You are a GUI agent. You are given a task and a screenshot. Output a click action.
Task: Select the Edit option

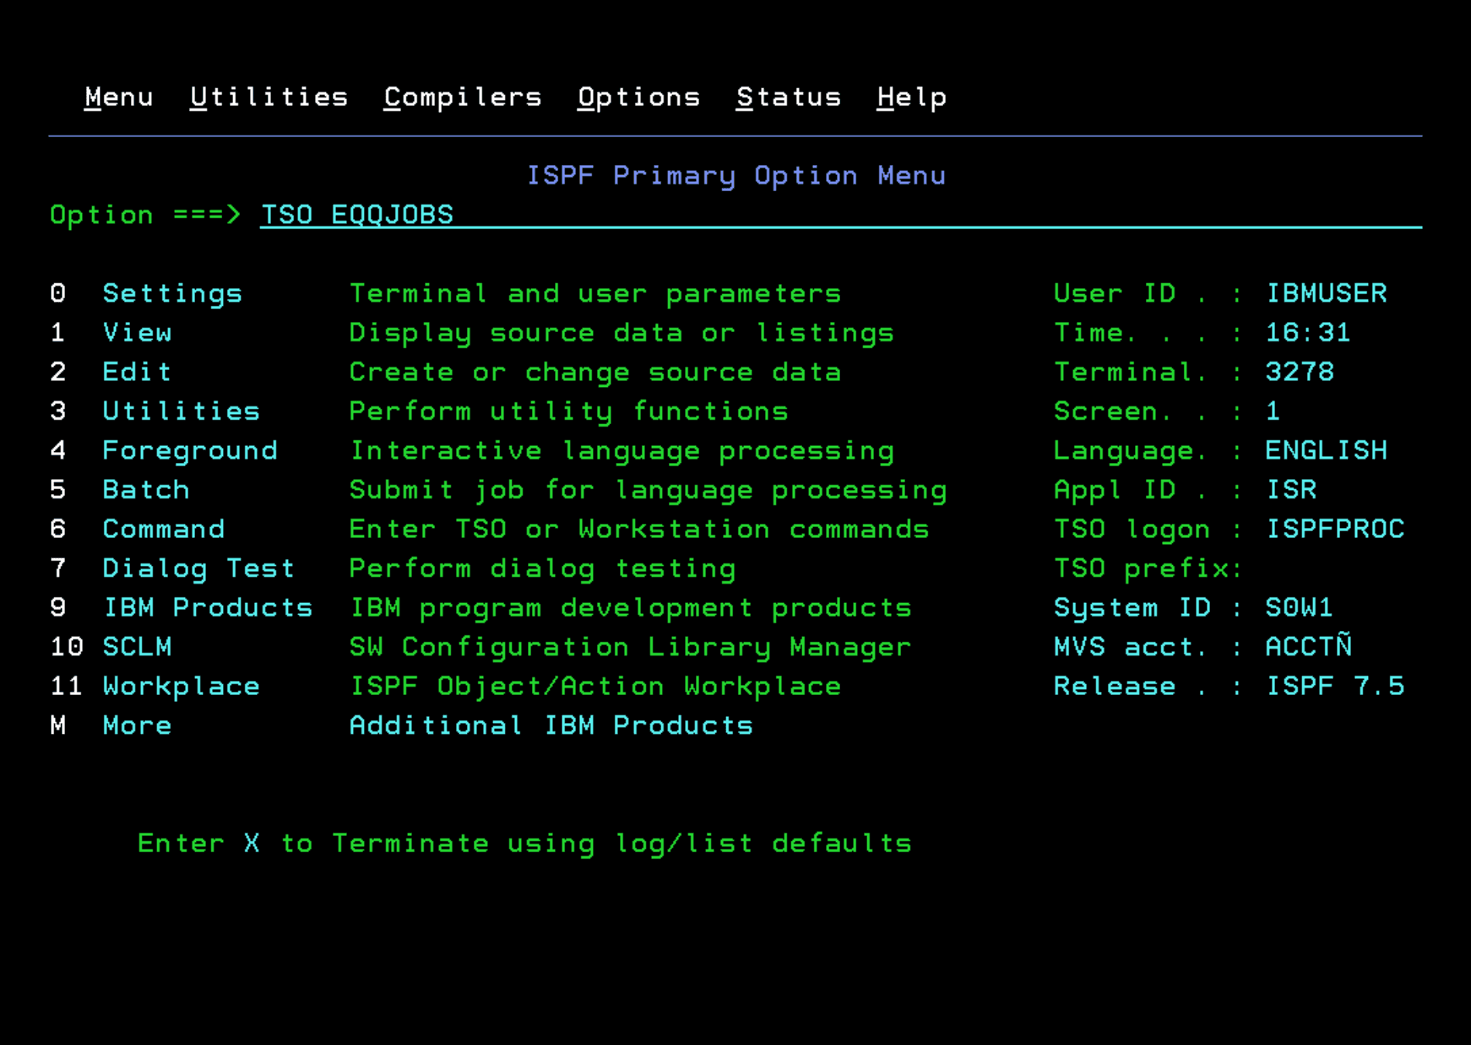pyautogui.click(x=136, y=372)
